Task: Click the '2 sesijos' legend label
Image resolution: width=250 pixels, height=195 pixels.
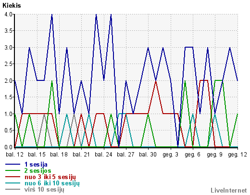Action: tap(37, 170)
